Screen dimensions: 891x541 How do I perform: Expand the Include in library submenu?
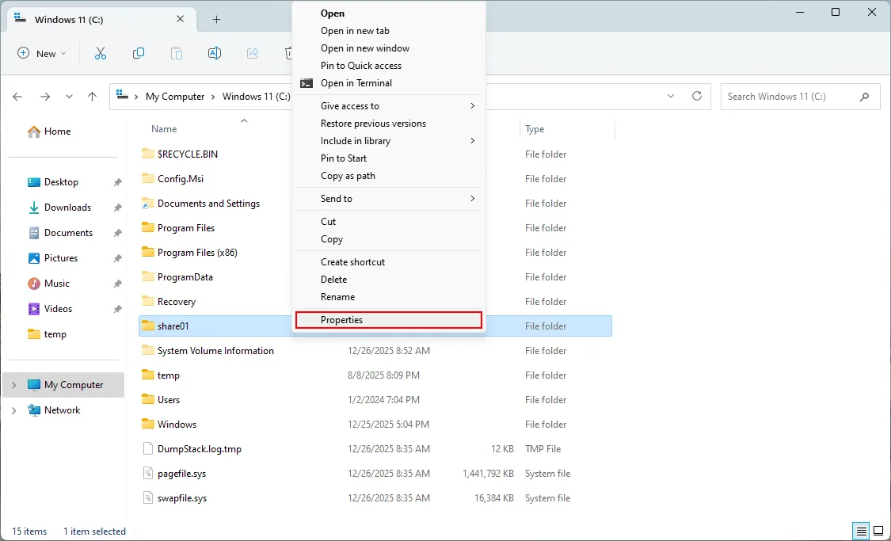point(472,141)
